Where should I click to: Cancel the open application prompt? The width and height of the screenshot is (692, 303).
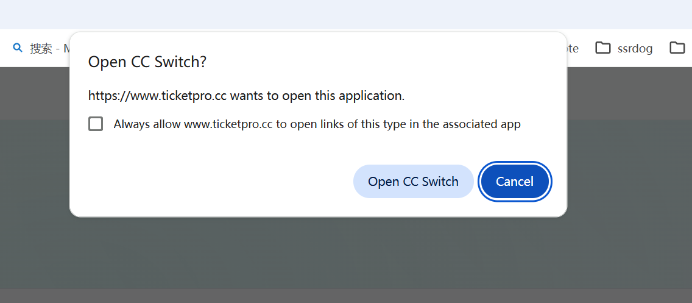[515, 182]
